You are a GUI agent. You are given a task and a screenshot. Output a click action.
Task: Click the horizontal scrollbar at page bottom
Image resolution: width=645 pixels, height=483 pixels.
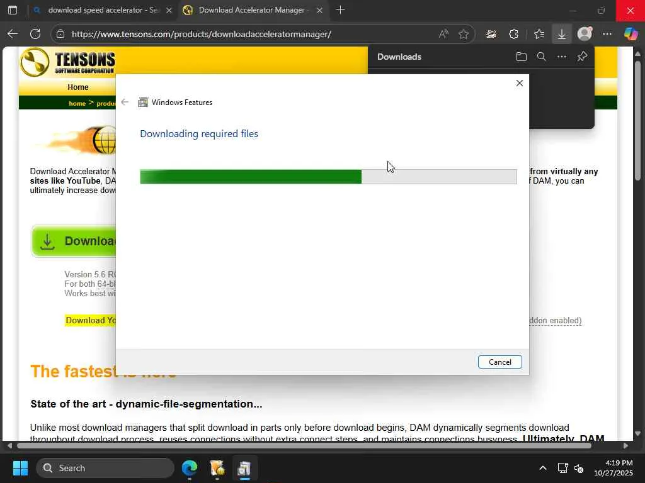pos(304,445)
